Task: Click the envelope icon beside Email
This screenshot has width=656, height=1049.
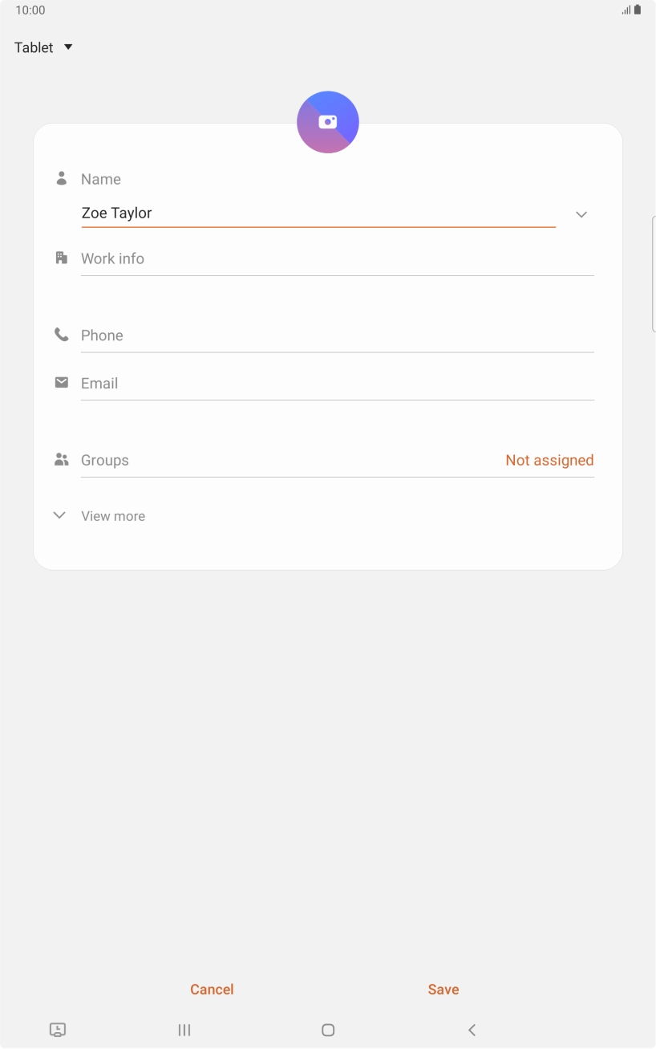Action: coord(61,382)
